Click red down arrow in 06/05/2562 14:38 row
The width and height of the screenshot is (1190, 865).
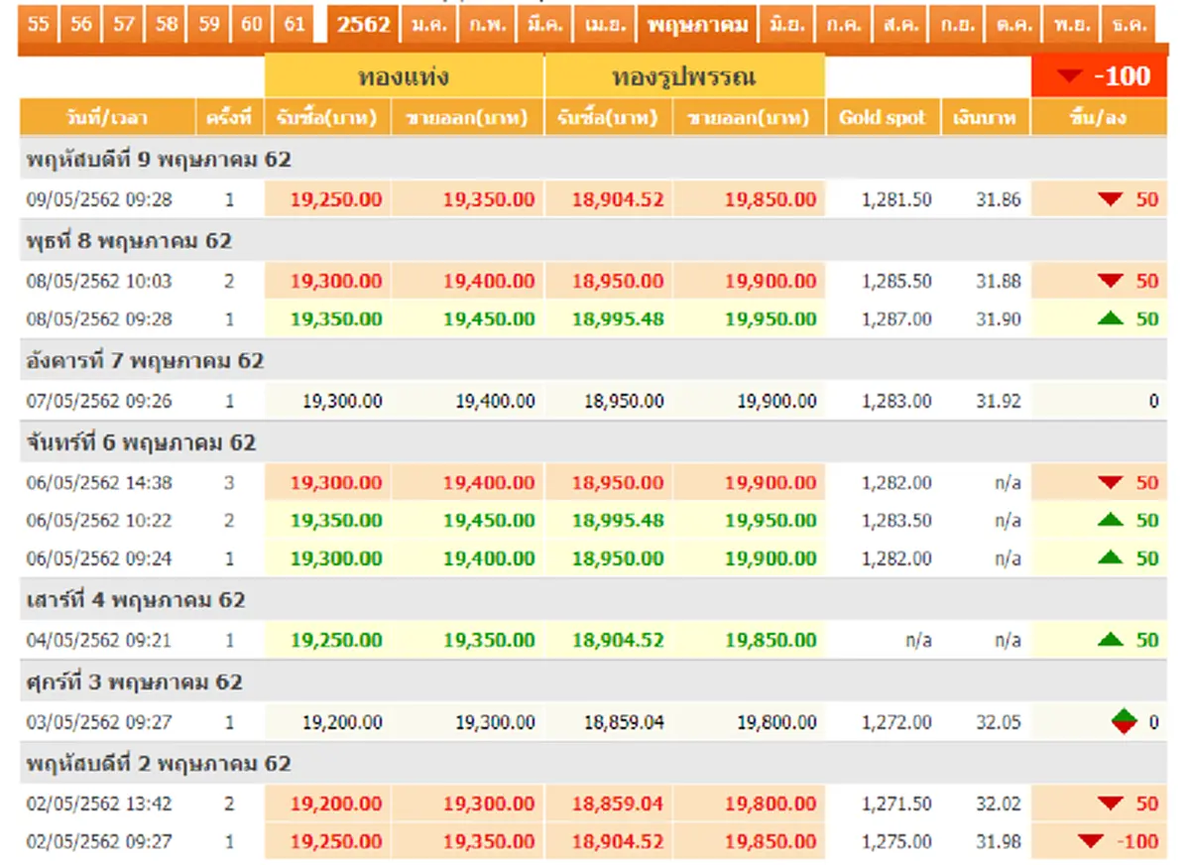click(1110, 483)
